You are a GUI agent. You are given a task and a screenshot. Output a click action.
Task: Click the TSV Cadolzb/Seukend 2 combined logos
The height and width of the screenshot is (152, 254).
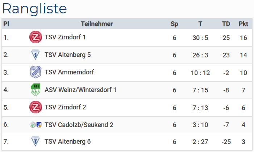(36, 125)
